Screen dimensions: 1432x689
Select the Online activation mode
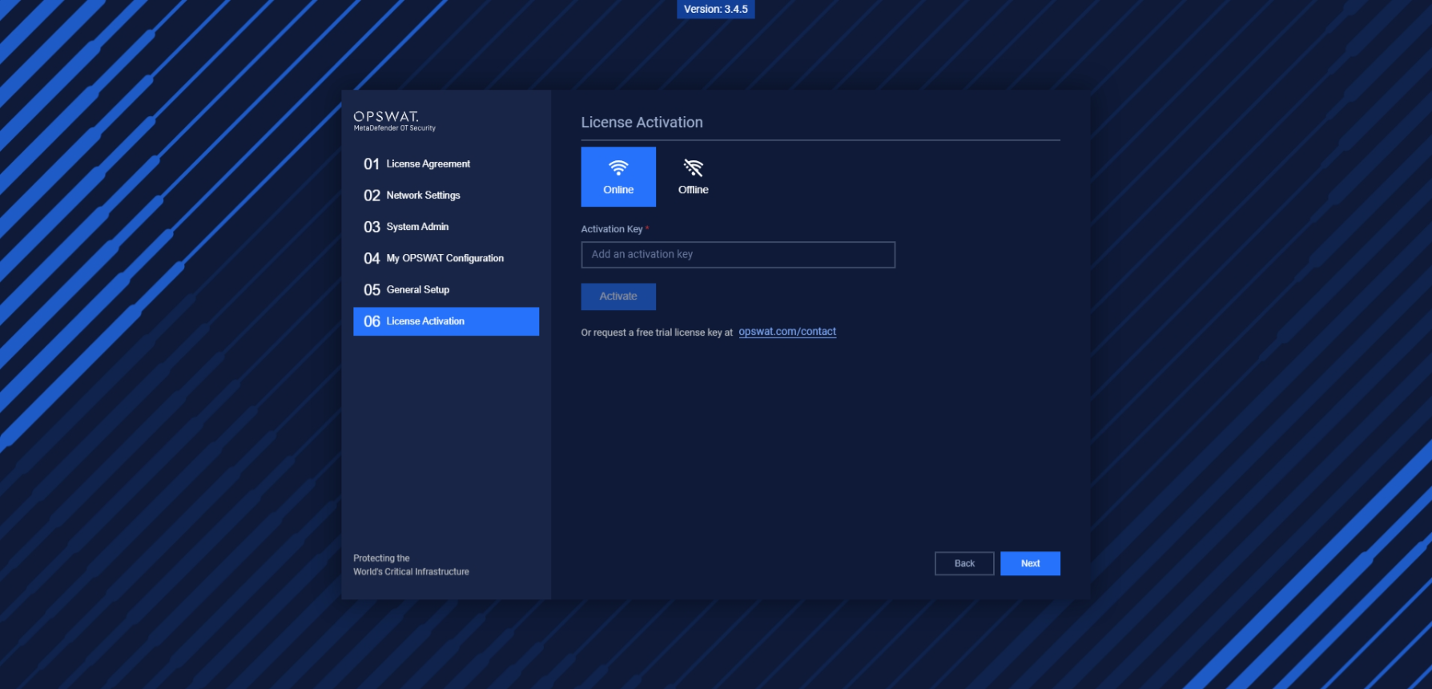click(618, 176)
